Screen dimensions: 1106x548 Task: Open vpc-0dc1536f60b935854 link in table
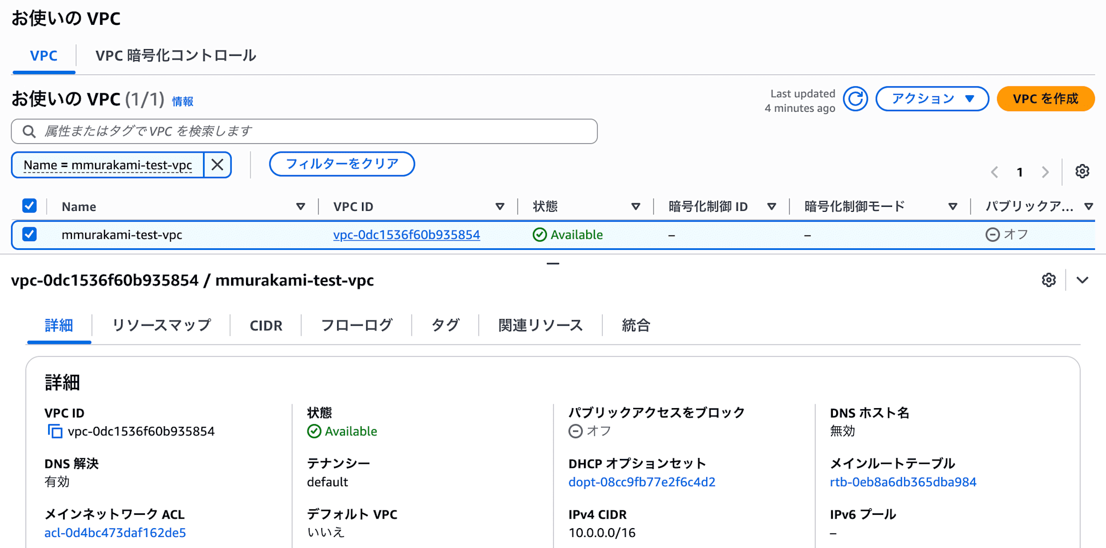(406, 235)
